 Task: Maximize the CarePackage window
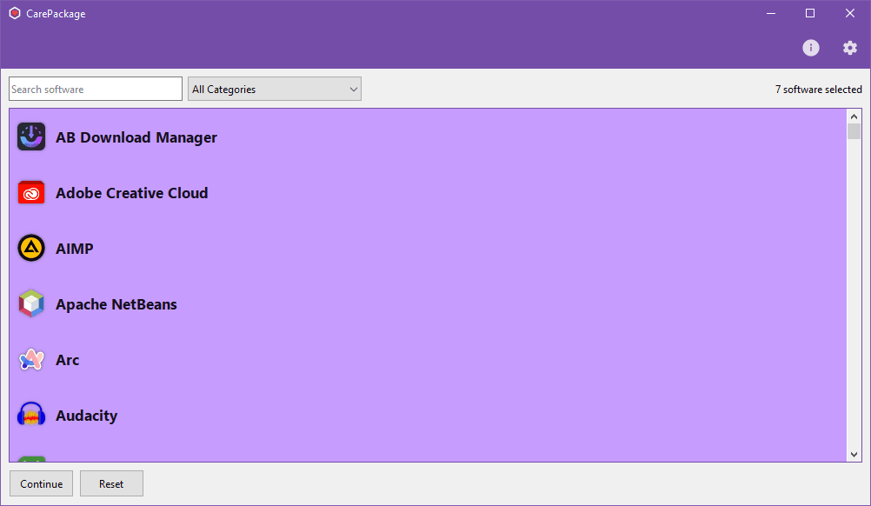tap(810, 13)
